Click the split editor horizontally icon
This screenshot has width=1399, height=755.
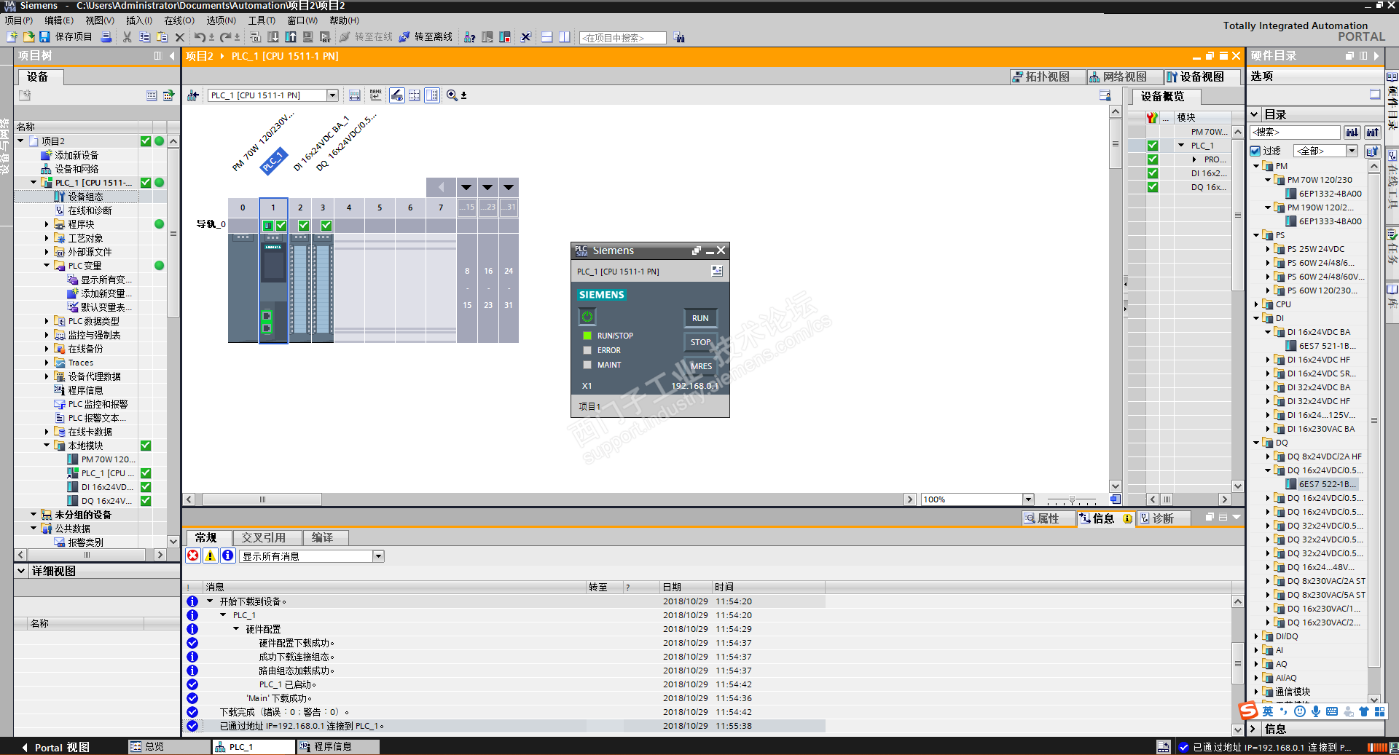(x=547, y=37)
